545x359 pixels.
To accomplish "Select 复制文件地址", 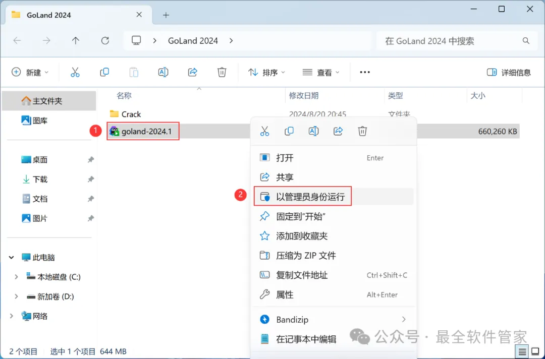I will click(x=334, y=275).
